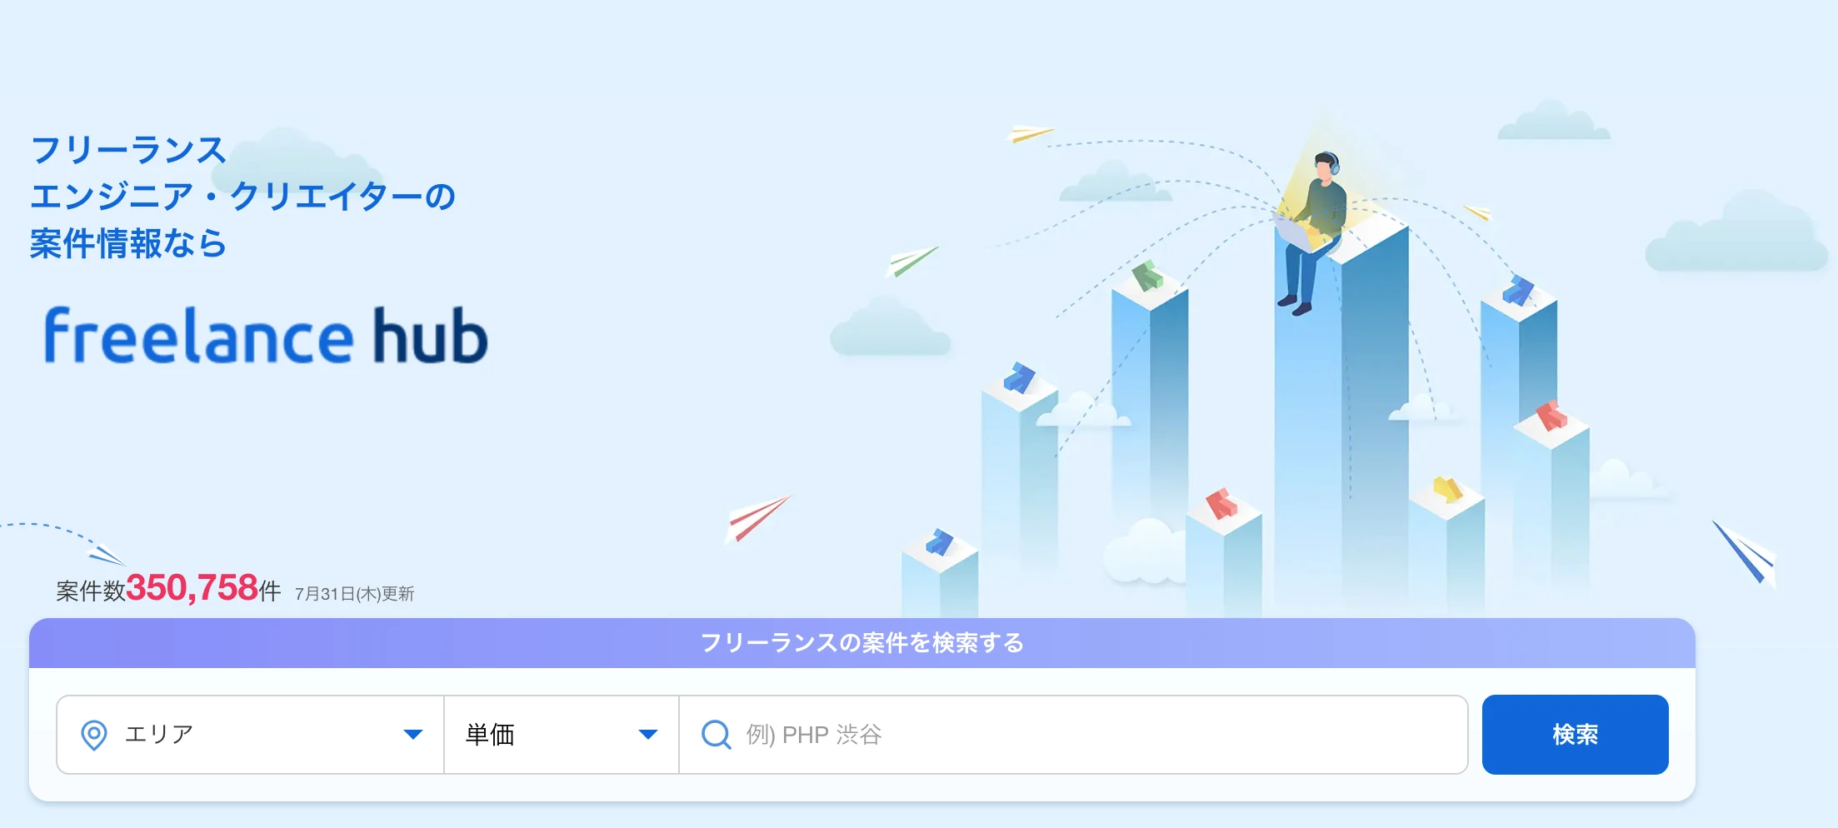Click the yellow paper airplane near top
The width and height of the screenshot is (1838, 828).
[x=1030, y=132]
